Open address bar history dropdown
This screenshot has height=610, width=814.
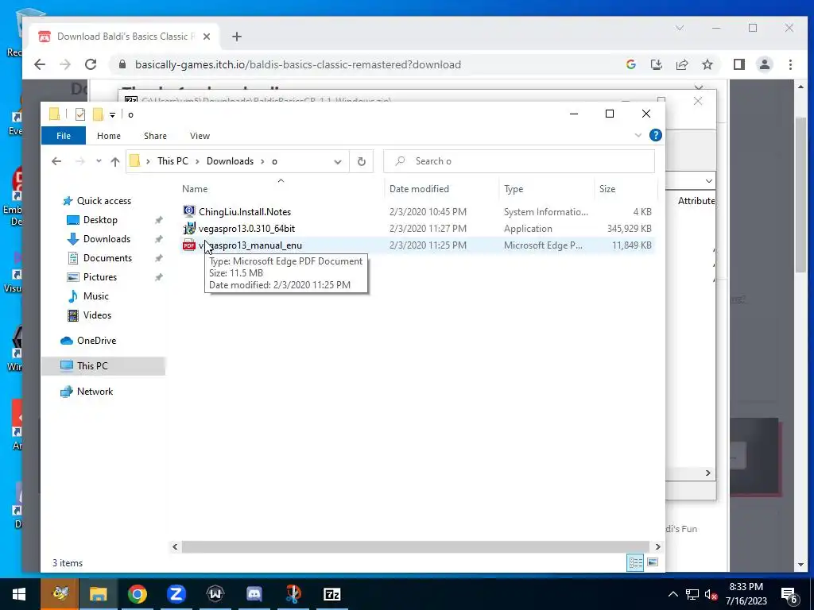pos(337,161)
